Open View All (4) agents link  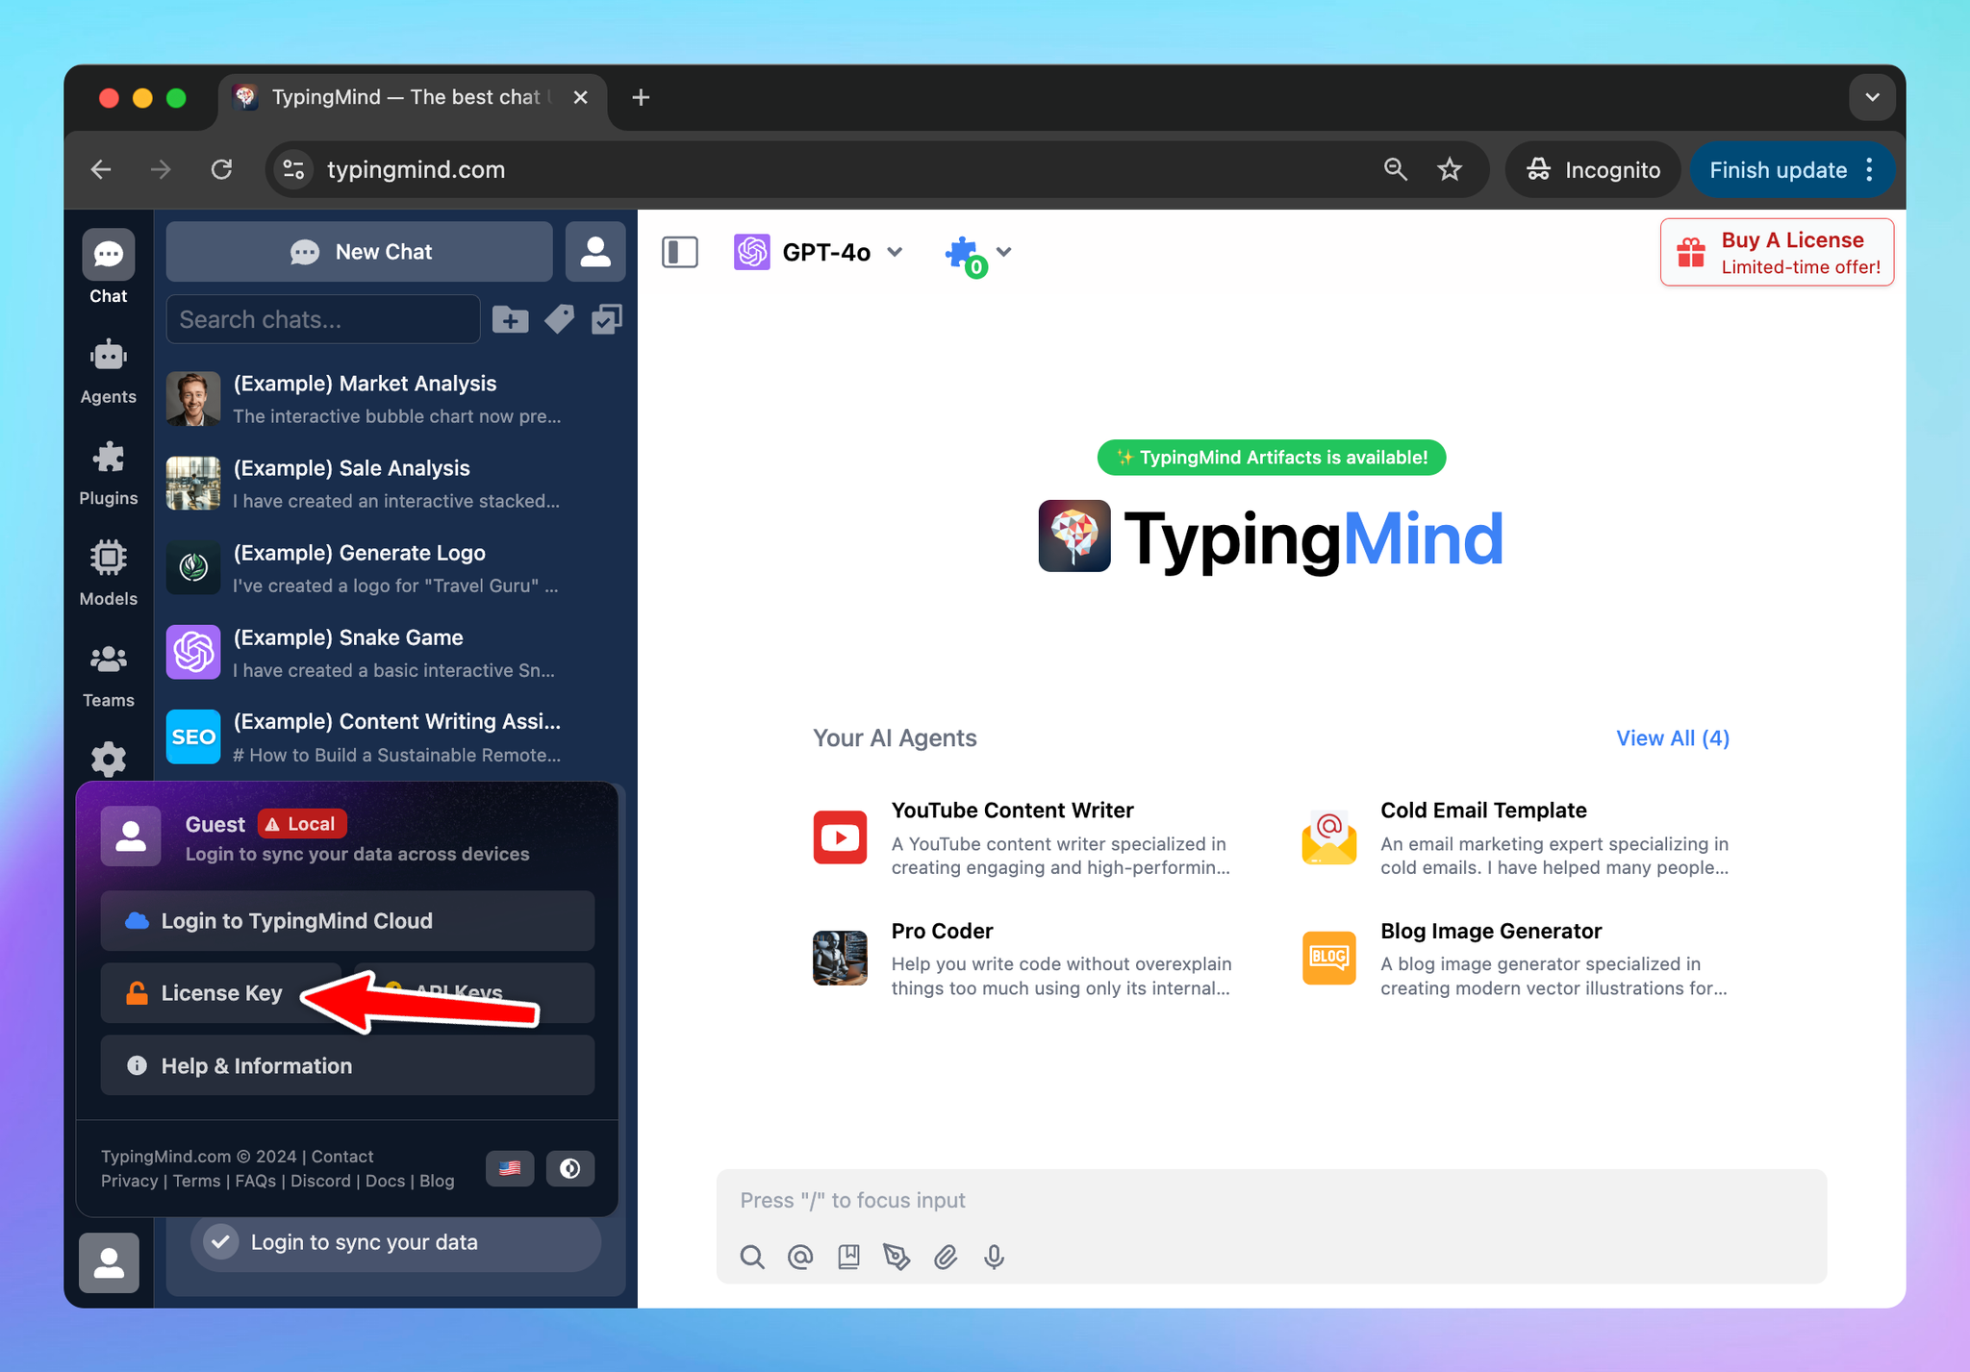(1673, 738)
